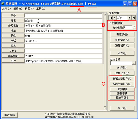
Task: Click the E-mail field label button
Action: pyautogui.click(x=13, y=51)
